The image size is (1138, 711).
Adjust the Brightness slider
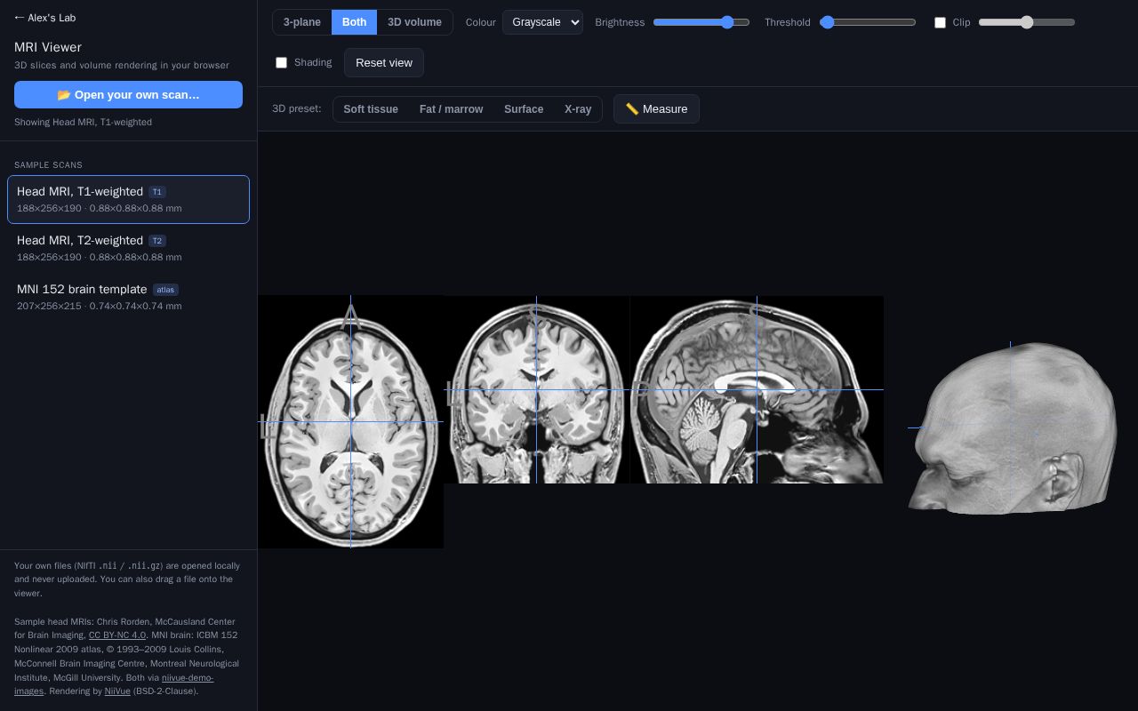[x=701, y=22]
